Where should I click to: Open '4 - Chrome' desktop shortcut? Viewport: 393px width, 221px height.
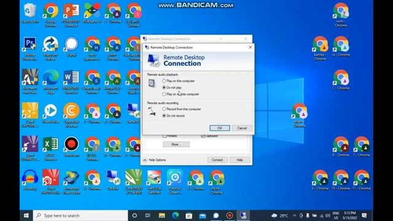(x=196, y=180)
